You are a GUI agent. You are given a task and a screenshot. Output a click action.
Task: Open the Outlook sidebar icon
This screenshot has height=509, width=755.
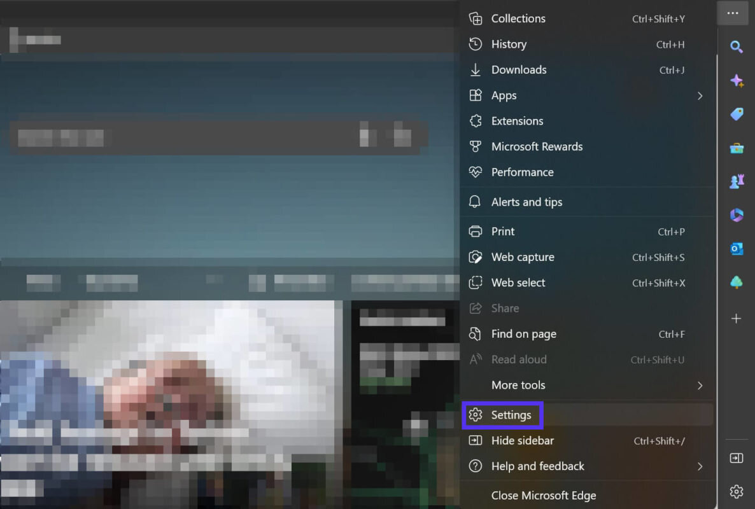737,249
